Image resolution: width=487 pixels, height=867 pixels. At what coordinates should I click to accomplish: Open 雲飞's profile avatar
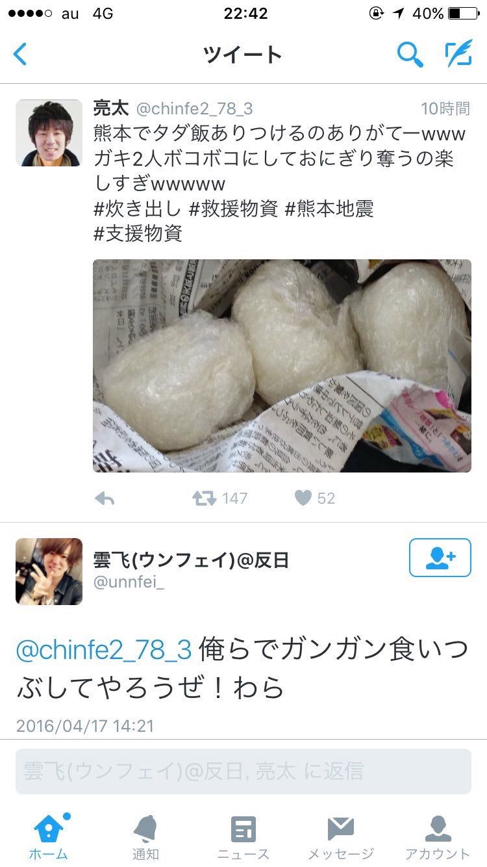click(49, 571)
